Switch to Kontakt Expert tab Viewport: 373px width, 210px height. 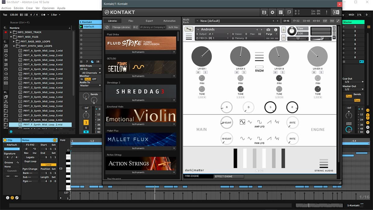pyautogui.click(x=149, y=21)
